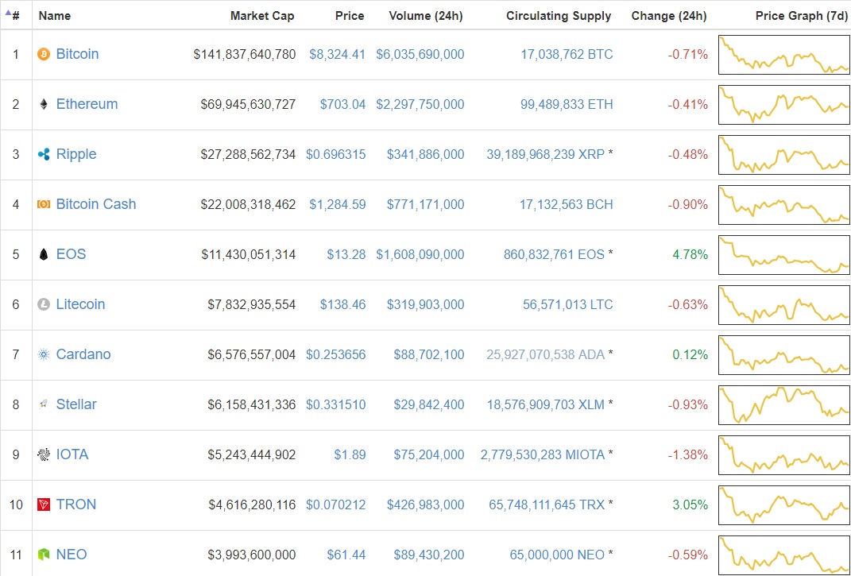Click supply 2,779,530,283 MIOTA
Image resolution: width=851 pixels, height=576 pixels.
click(x=542, y=455)
